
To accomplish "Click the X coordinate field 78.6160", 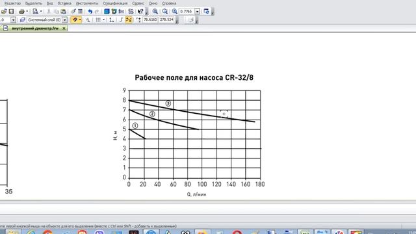I will [150, 19].
